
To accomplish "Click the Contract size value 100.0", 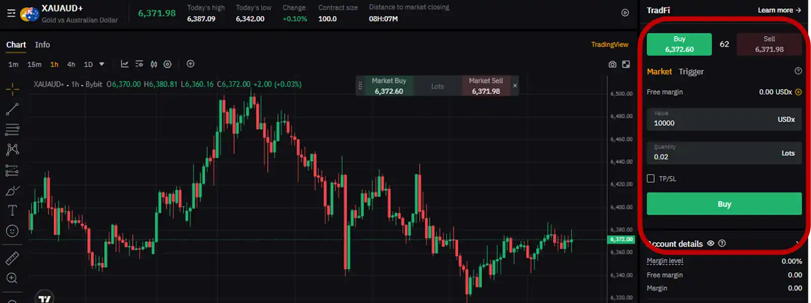I will (327, 19).
